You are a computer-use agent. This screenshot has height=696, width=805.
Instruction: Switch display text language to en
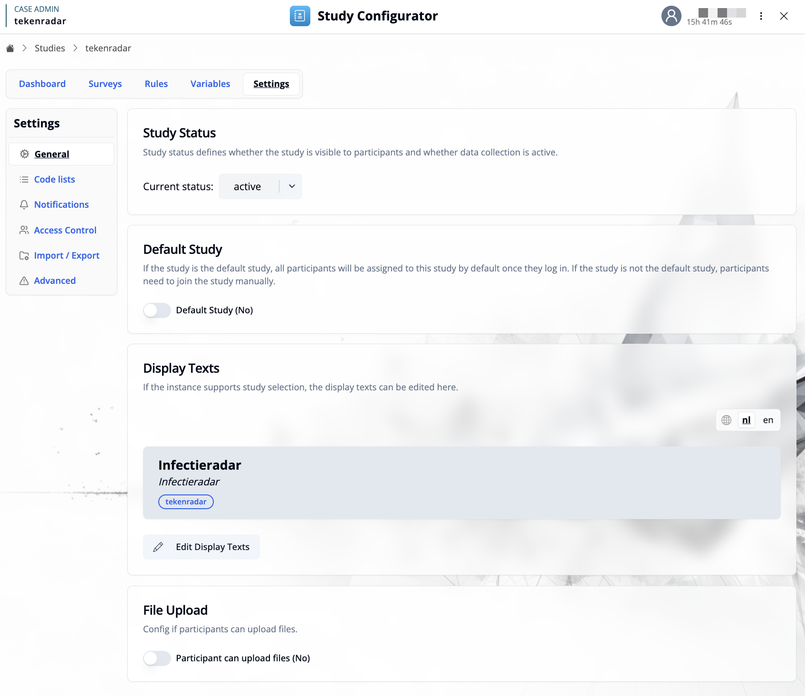coord(768,420)
